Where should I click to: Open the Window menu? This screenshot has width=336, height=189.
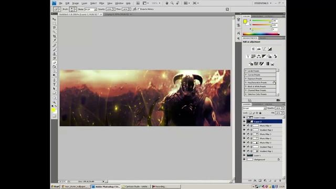point(119,3)
